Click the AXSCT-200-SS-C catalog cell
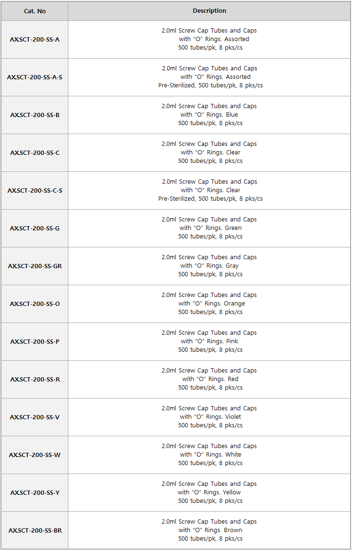The width and height of the screenshot is (352, 551). tap(35, 153)
